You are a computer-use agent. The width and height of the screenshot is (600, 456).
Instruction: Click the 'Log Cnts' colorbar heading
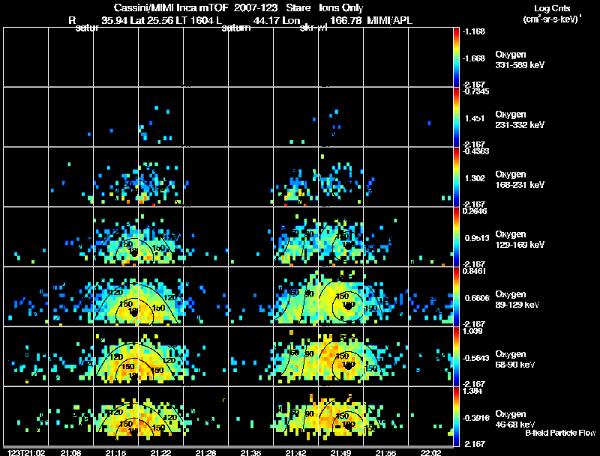552,8
